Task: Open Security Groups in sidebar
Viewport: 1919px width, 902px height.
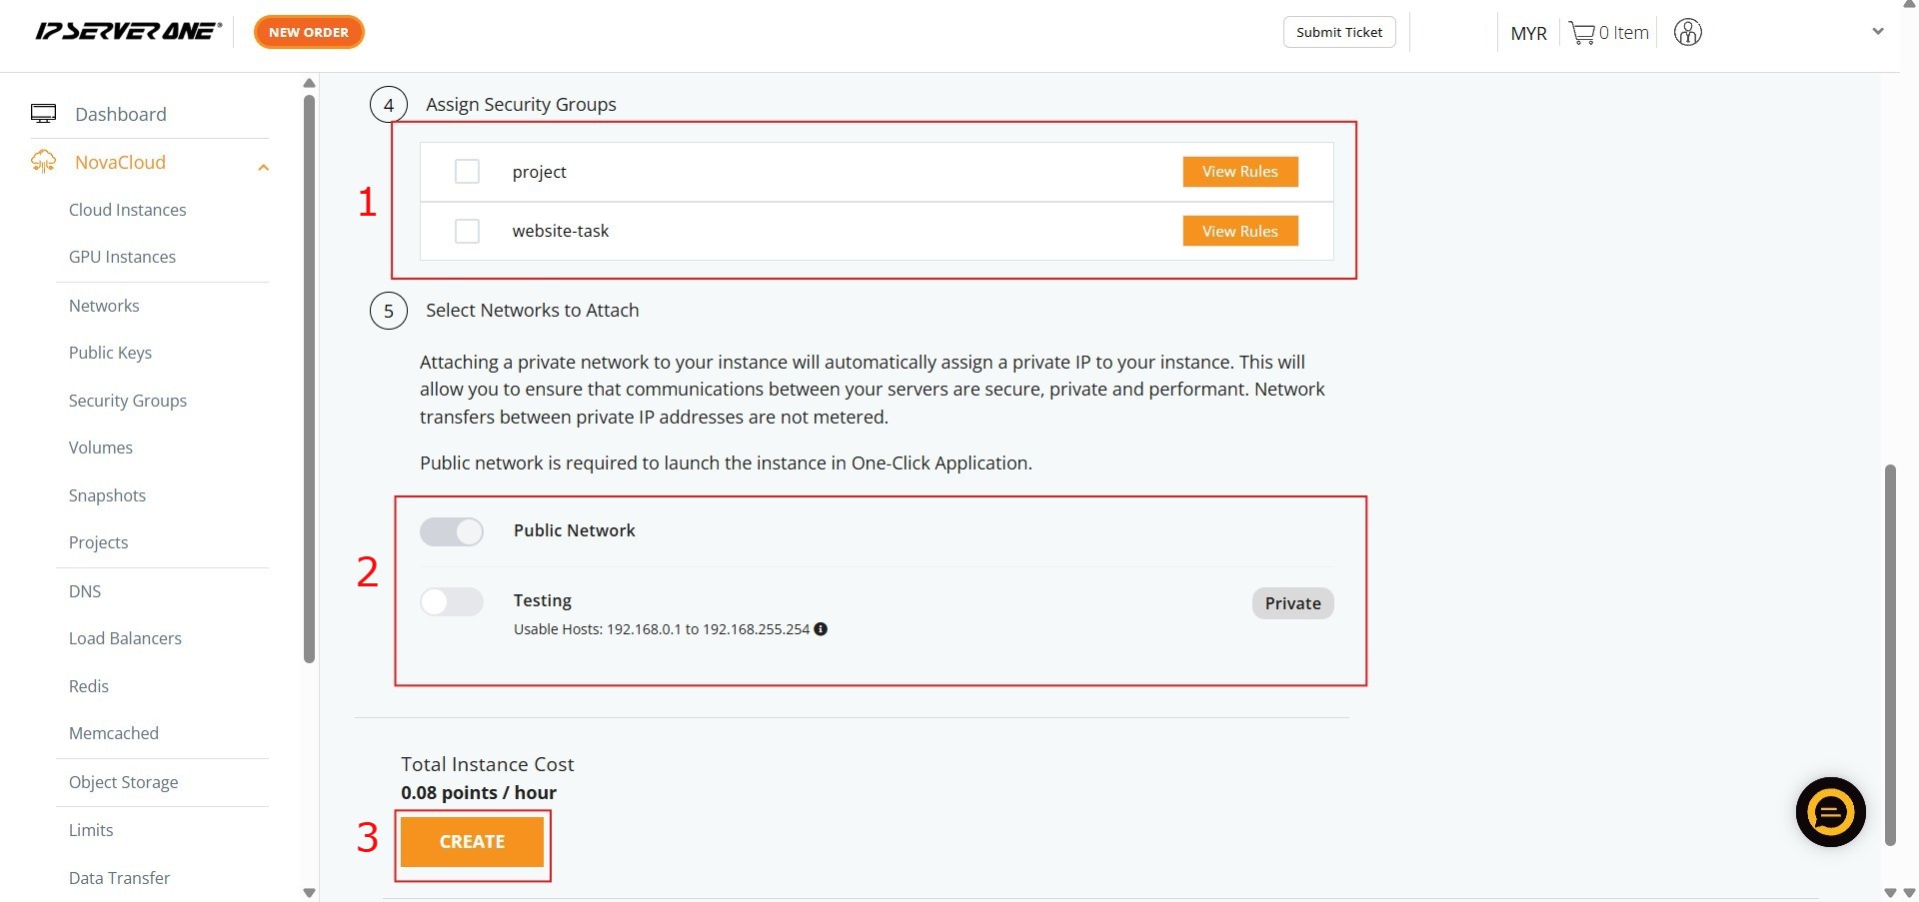Action: pyautogui.click(x=128, y=401)
